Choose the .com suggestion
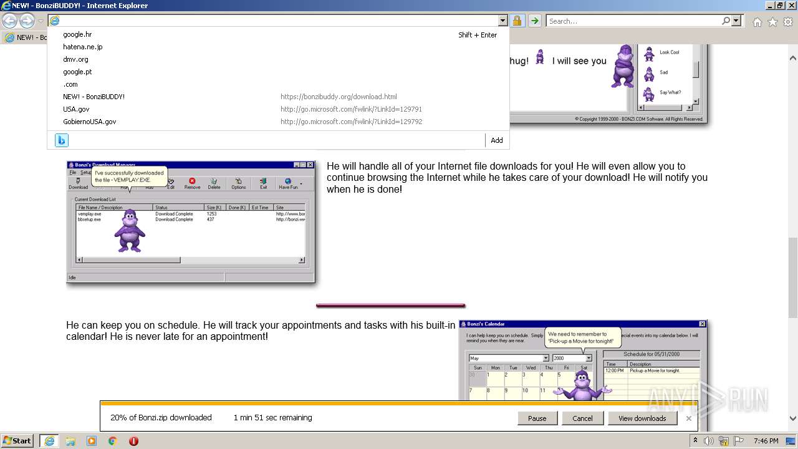This screenshot has width=798, height=449. [278, 84]
